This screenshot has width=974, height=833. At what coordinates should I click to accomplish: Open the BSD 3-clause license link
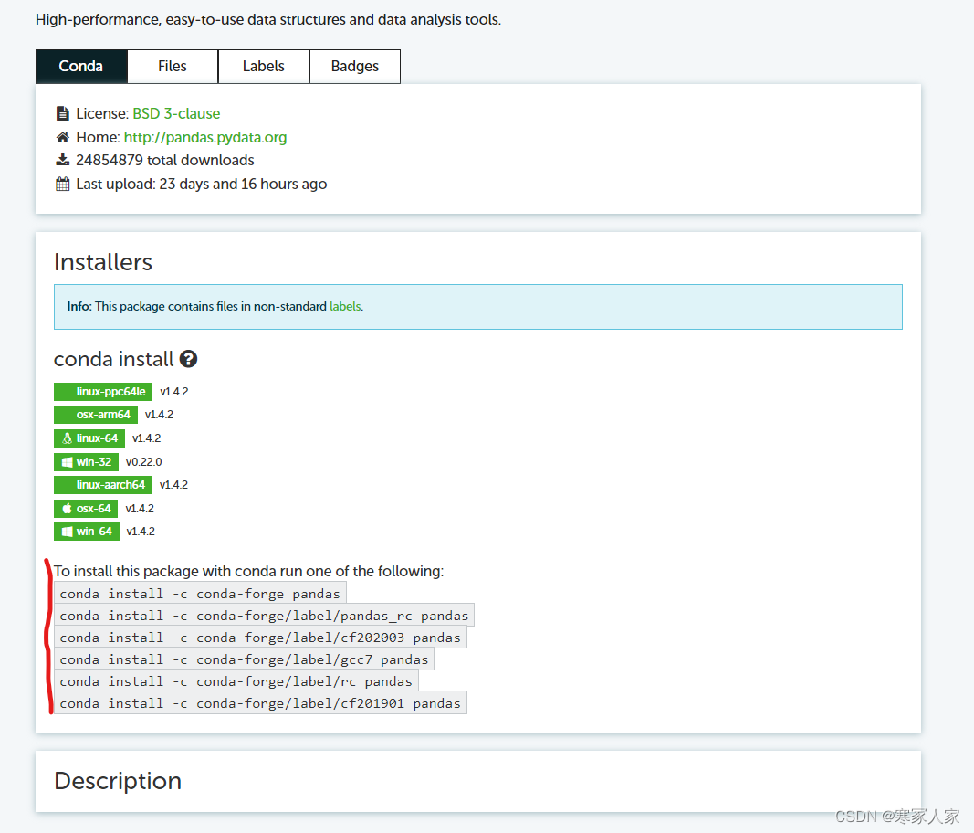tap(176, 113)
